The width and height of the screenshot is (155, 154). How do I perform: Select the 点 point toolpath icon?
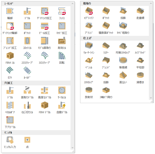coord(27,140)
